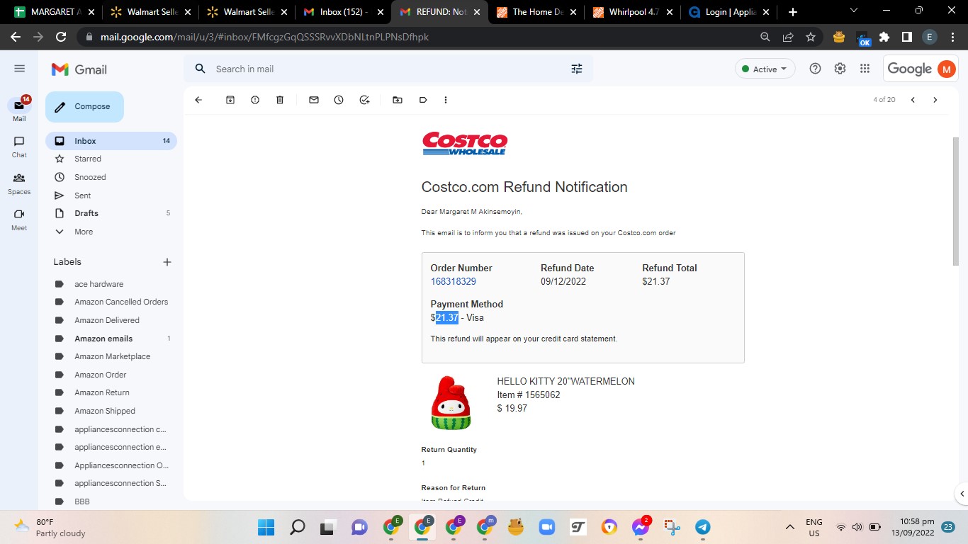Open the Inbox folder

[111, 141]
